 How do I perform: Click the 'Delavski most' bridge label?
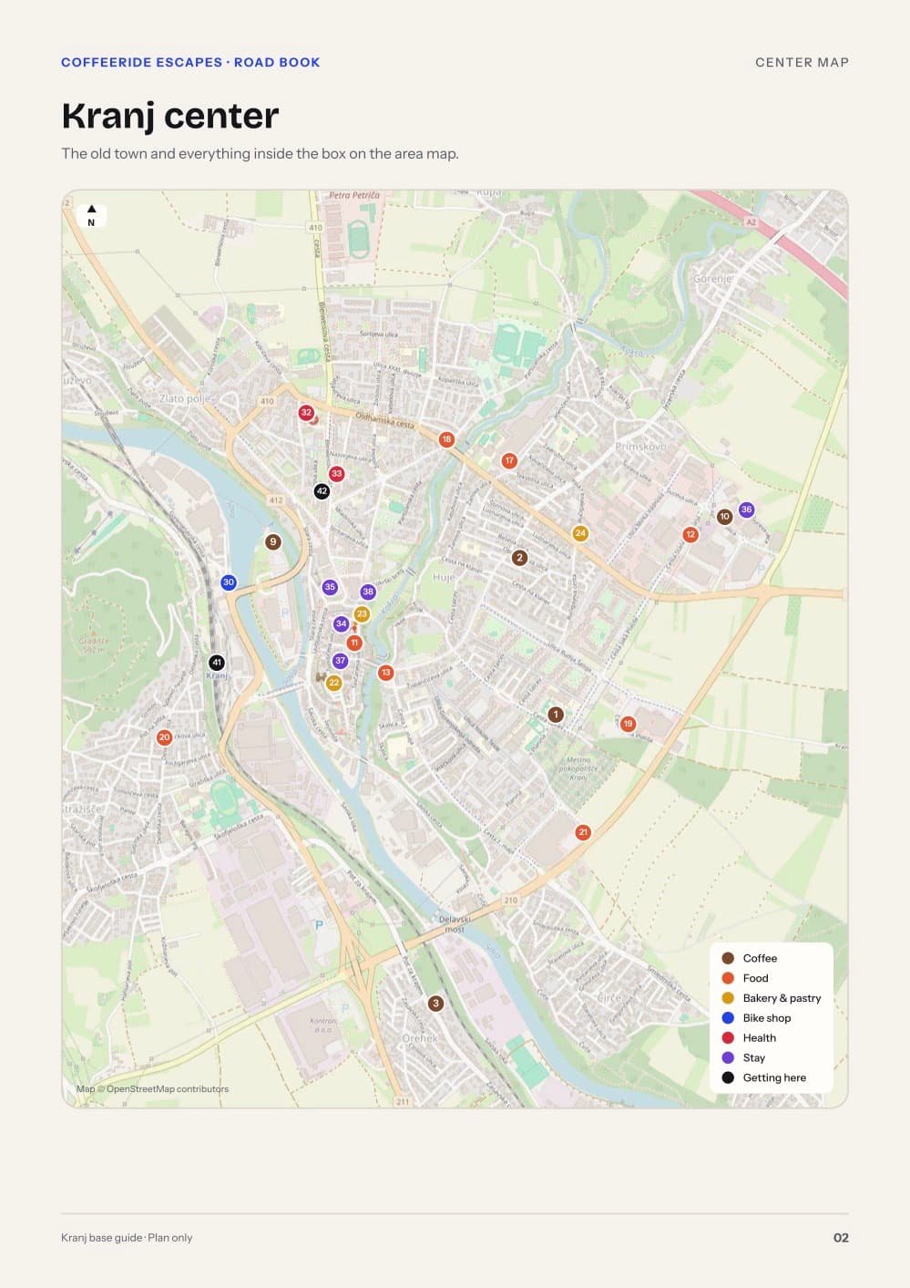[455, 923]
